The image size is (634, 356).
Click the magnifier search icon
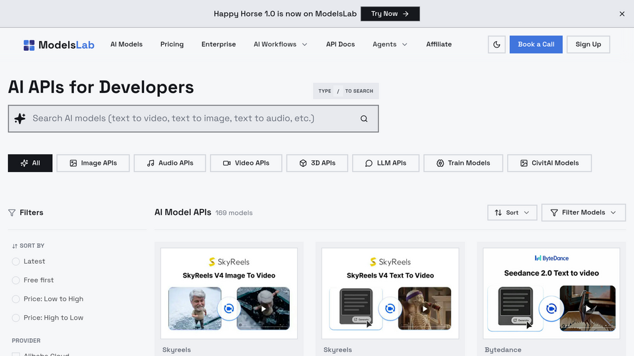[364, 119]
